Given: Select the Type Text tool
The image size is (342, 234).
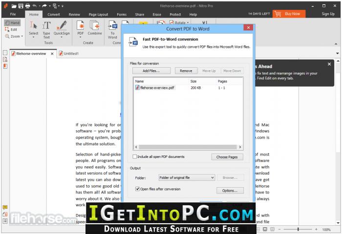Looking at the screenshot, I should 46,30.
